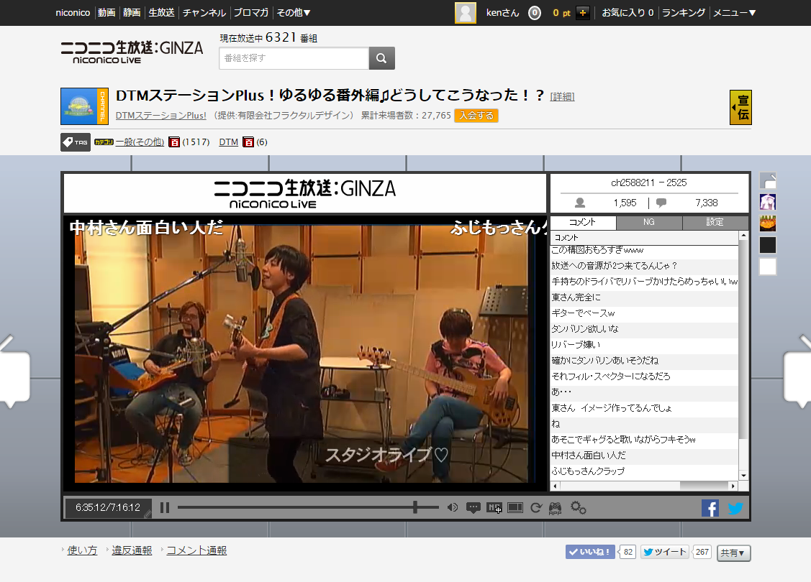Open player settings gears icon
The width and height of the screenshot is (811, 582).
click(579, 508)
